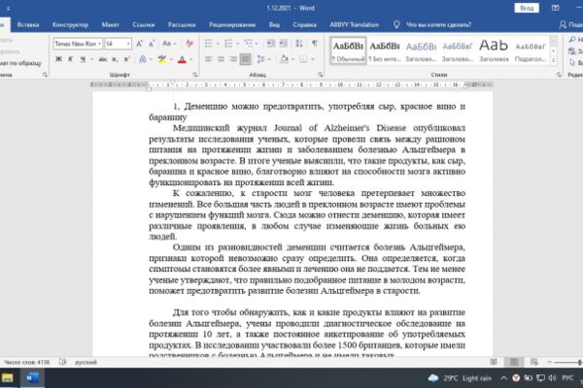Viewport: 583px width, 388px height.
Task: Select the Обычный style
Action: (348, 50)
